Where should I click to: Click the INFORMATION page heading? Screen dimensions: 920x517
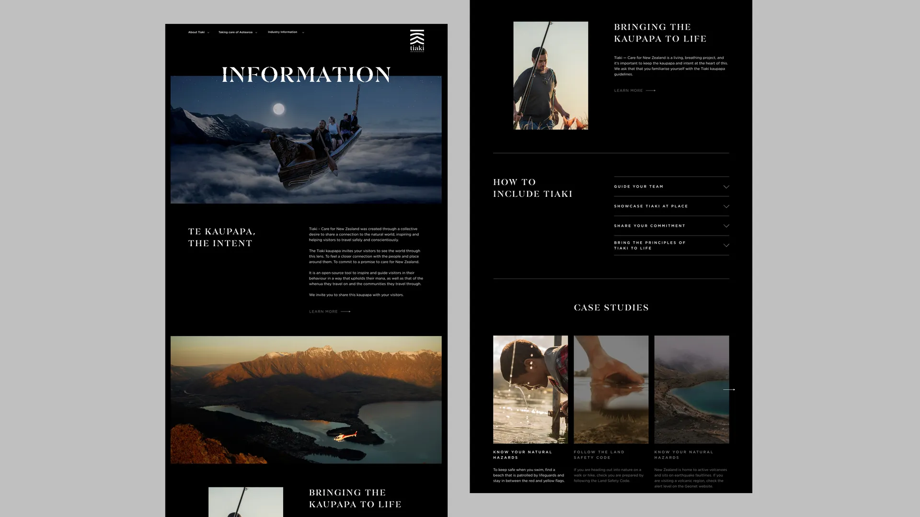306,75
